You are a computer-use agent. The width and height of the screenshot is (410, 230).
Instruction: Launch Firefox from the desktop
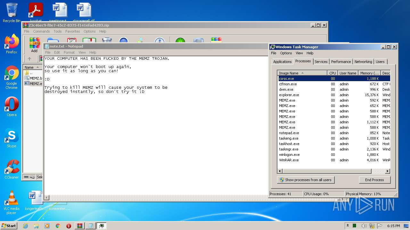pyautogui.click(x=12, y=44)
